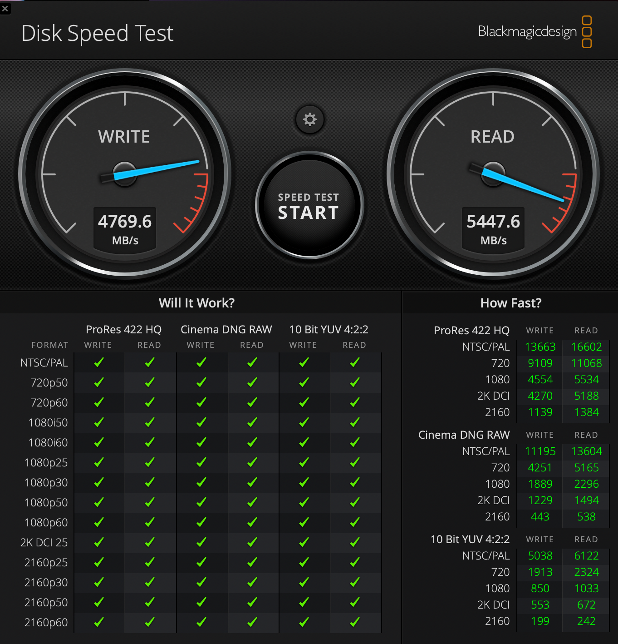The height and width of the screenshot is (644, 618).
Task: Click Cinema DNG RAW heading in How Fast
Action: pos(464,435)
